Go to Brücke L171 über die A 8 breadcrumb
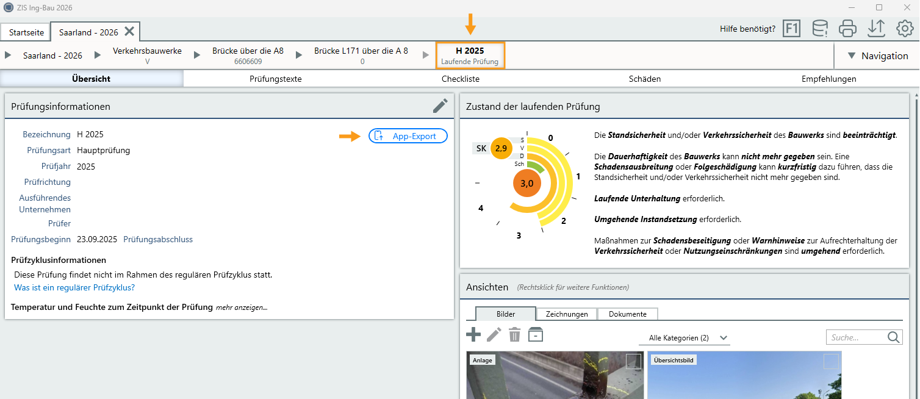This screenshot has width=920, height=399. coord(361,55)
